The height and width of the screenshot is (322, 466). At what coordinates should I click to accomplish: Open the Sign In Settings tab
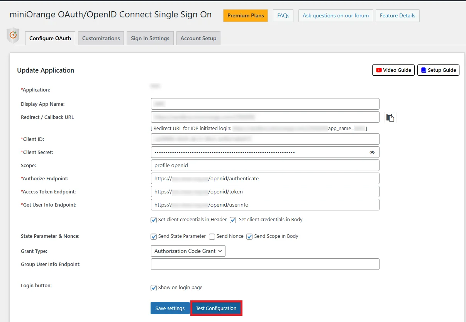coord(150,38)
